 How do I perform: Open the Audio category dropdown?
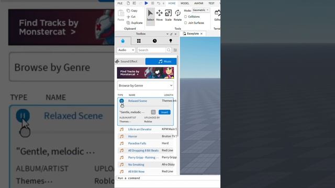click(x=126, y=50)
